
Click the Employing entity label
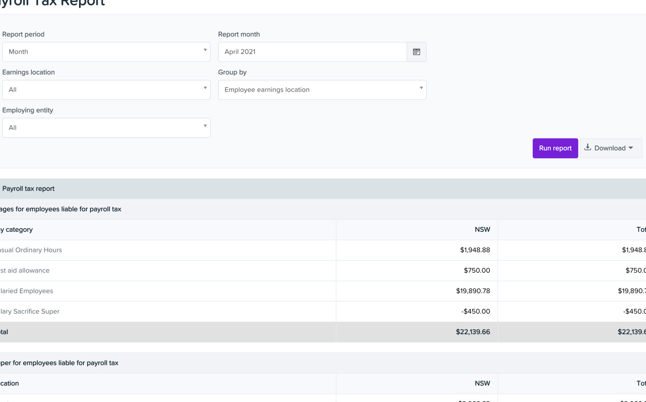click(x=28, y=110)
